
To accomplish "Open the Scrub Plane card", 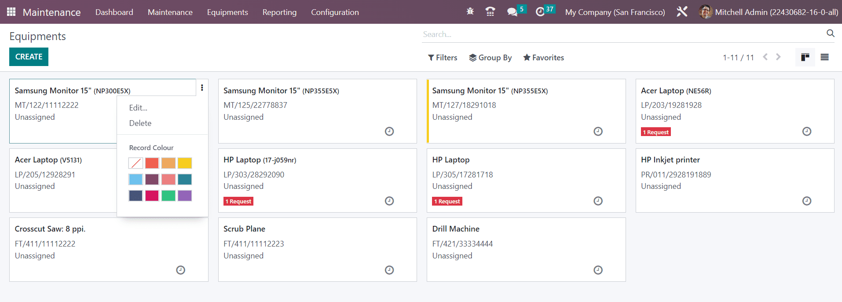I will pos(317,250).
